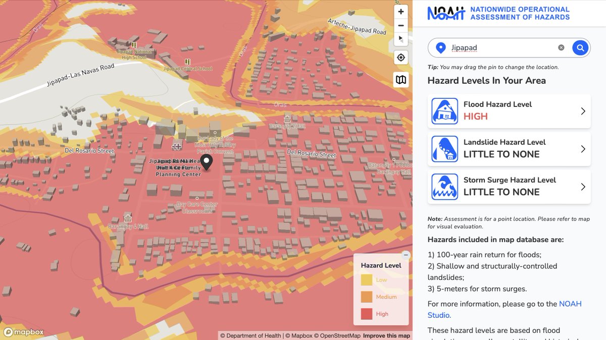Click Barangay 4 Hall map icon

(x=128, y=218)
